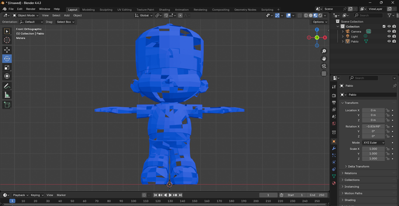Switch to Wireframe viewport shading
Image resolution: width=399 pixels, height=206 pixels.
click(306, 15)
